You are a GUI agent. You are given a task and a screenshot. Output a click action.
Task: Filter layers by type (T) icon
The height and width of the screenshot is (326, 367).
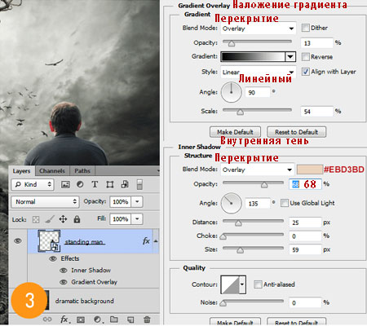tap(95, 184)
